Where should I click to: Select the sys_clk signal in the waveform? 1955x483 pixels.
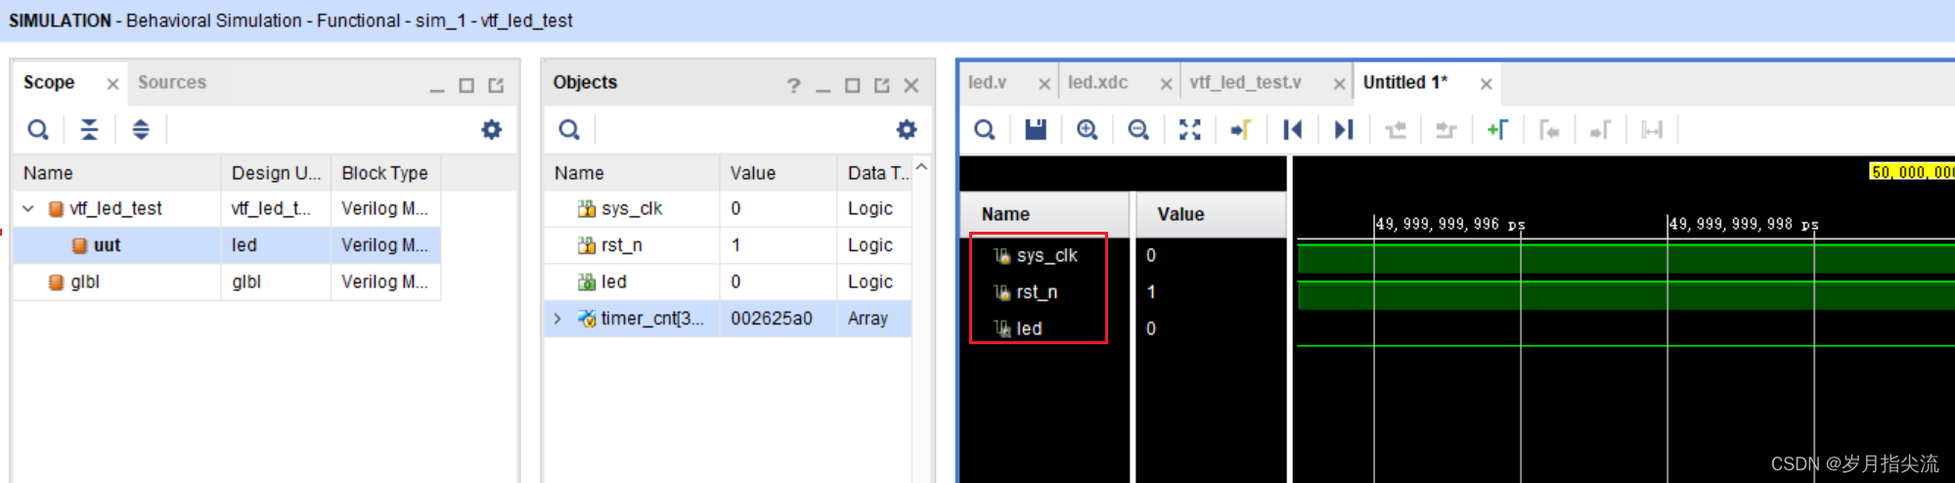(x=1046, y=255)
